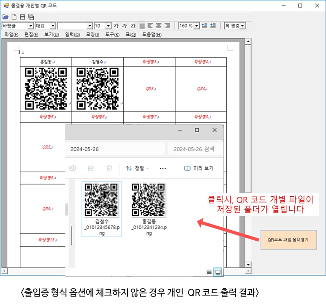Click the rename icon in file explorer
326x304 pixels.
(x=72, y=168)
